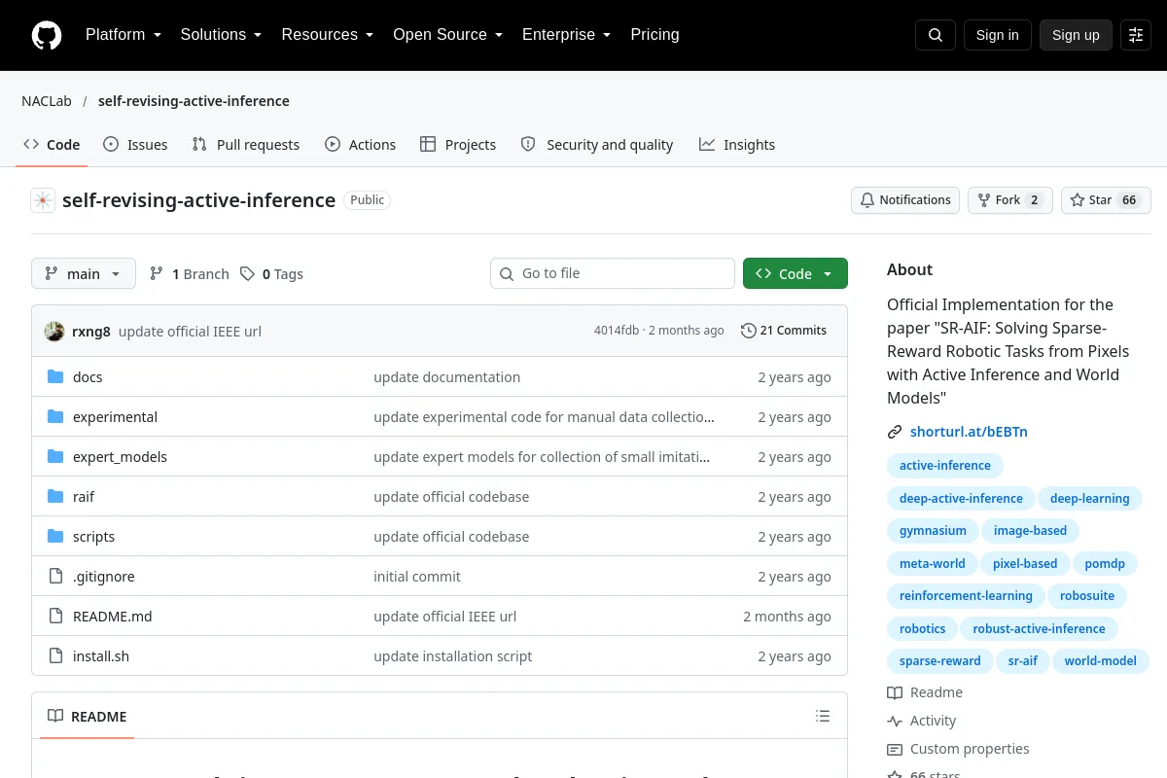Screen dimensions: 1167x778
Task: Open 'update installation script' commit message
Action: point(453,656)
